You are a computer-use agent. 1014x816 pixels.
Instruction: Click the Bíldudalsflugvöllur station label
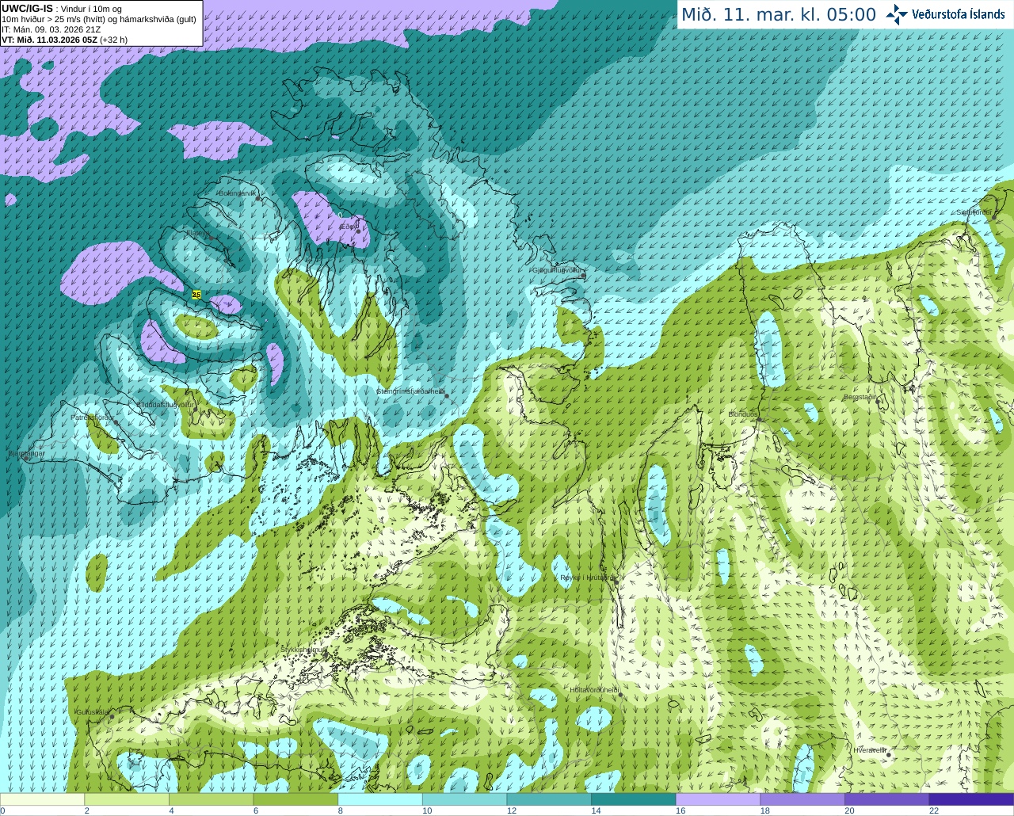[165, 404]
